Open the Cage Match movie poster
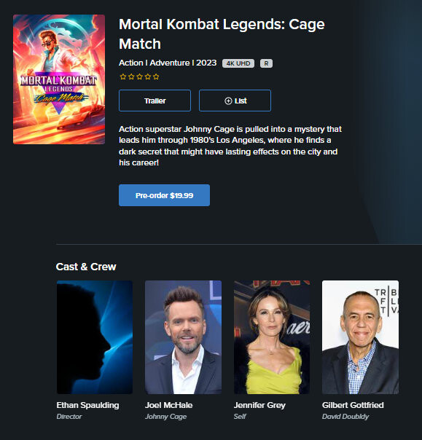The height and width of the screenshot is (440, 422). pos(59,79)
